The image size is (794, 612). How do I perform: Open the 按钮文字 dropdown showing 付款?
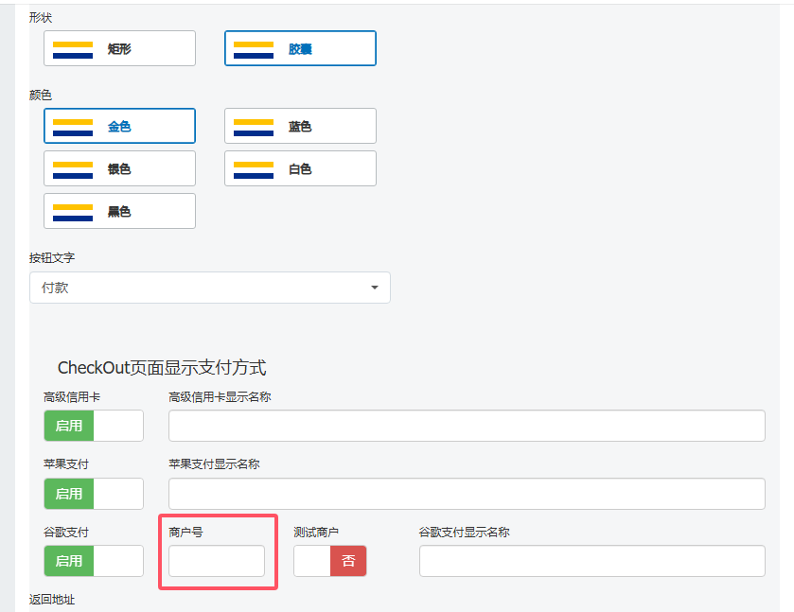[x=210, y=288]
